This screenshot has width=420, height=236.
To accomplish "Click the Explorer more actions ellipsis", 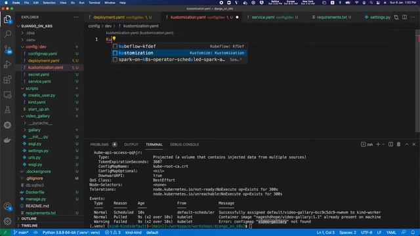I will (76, 17).
